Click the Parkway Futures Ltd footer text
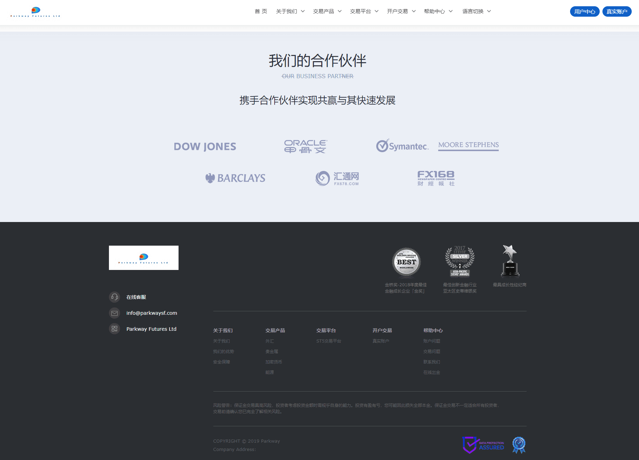639x460 pixels. (151, 329)
